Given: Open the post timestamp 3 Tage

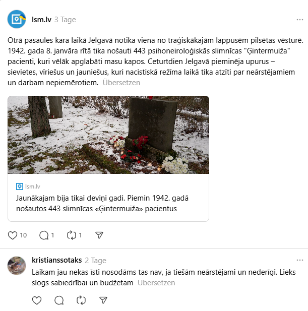Looking at the screenshot, I should click(x=65, y=20).
